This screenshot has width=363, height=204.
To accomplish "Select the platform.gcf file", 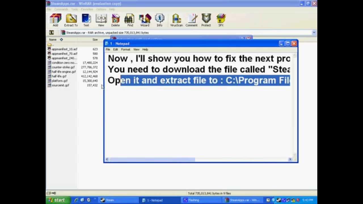I will pos(58,81).
